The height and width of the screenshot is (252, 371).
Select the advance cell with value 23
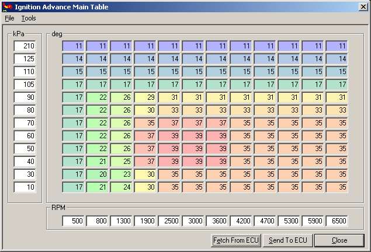[122, 174]
